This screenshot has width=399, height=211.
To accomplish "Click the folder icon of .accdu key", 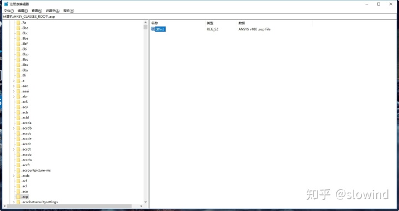I will coord(18,155).
